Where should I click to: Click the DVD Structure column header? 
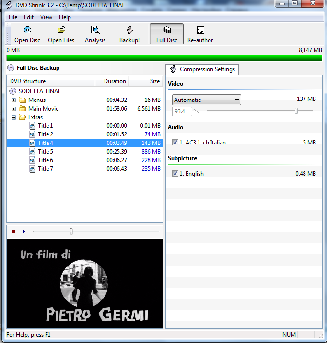point(51,81)
